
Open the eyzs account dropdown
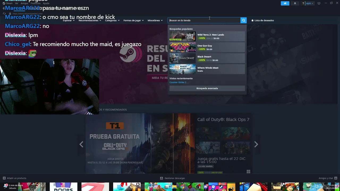(x=310, y=3)
